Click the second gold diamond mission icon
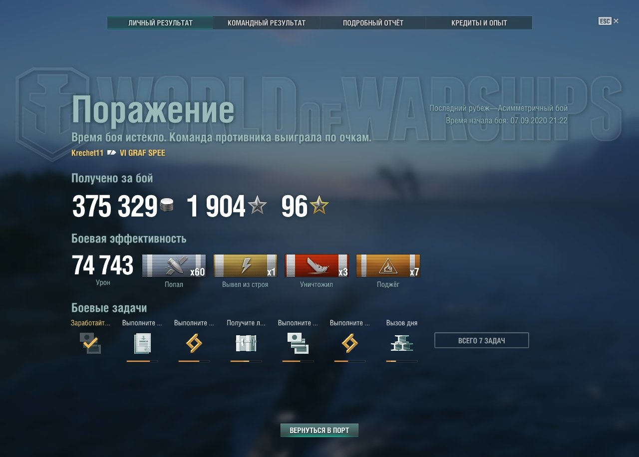 coord(350,343)
